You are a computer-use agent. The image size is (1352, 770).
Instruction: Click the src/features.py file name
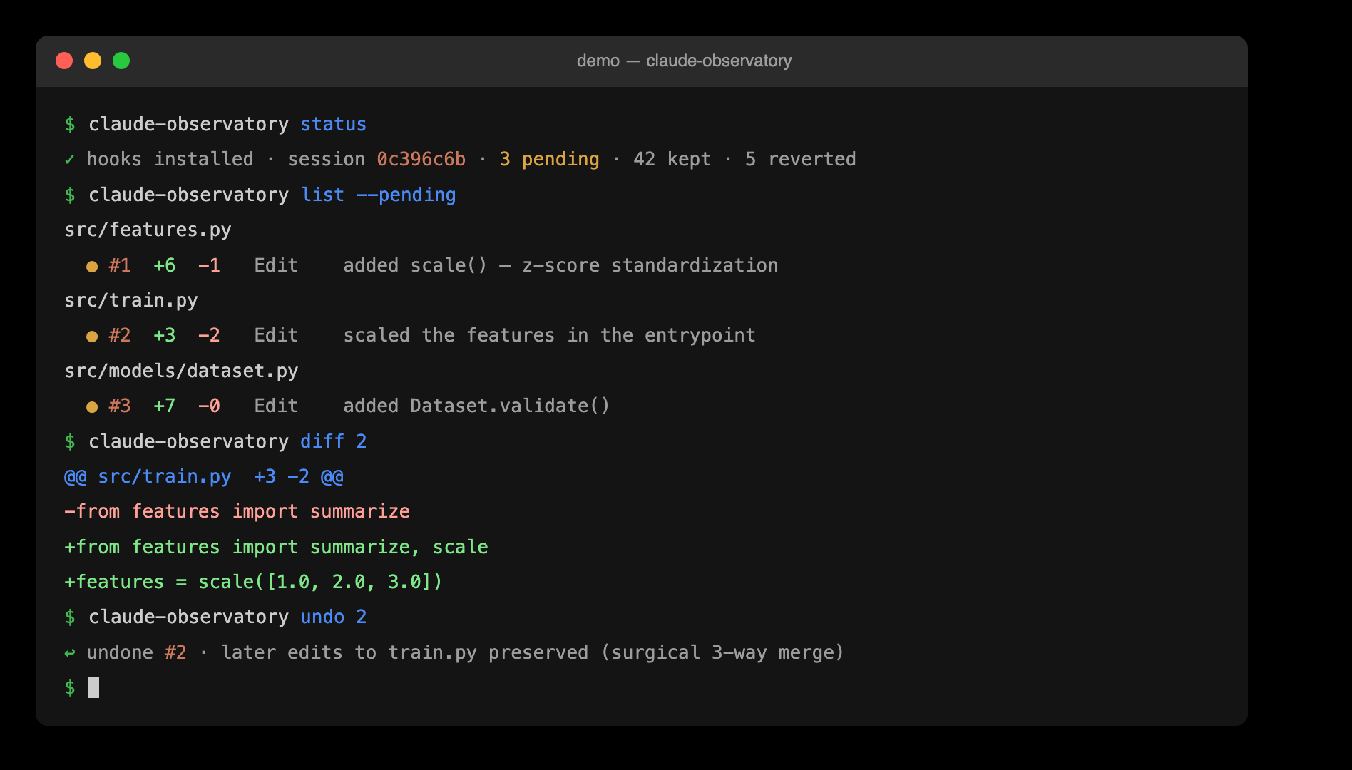[x=148, y=230]
